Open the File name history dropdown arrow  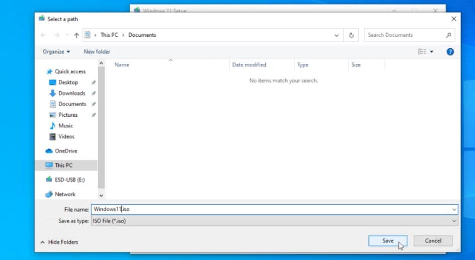tap(454, 209)
